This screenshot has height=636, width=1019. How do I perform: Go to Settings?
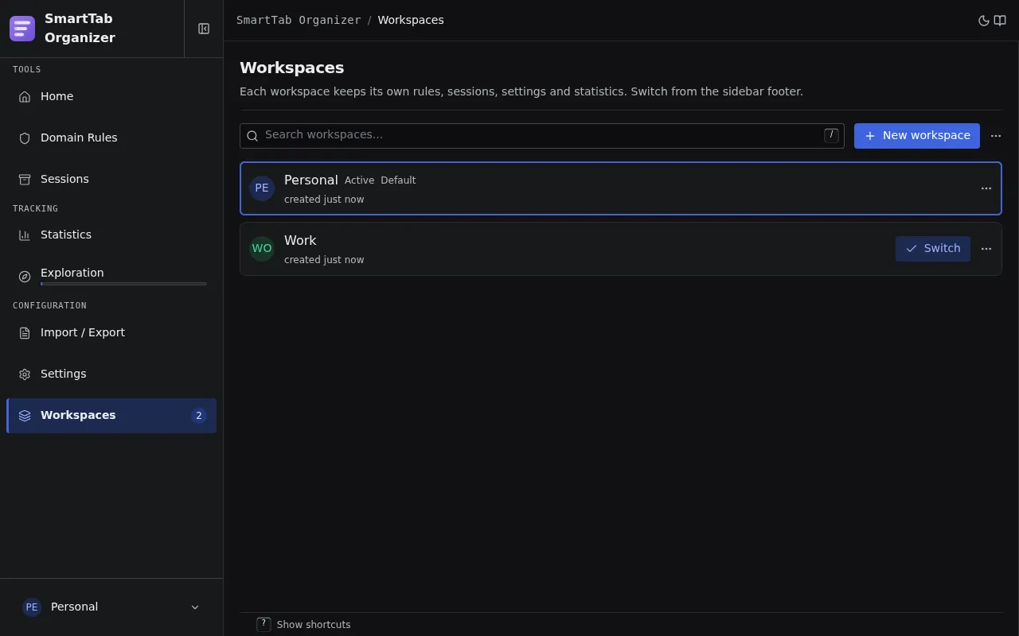click(x=111, y=374)
